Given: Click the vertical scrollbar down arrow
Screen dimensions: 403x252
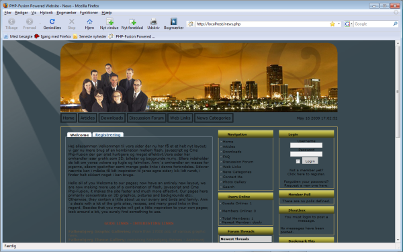Looking at the screenshot, I should click(x=398, y=240).
